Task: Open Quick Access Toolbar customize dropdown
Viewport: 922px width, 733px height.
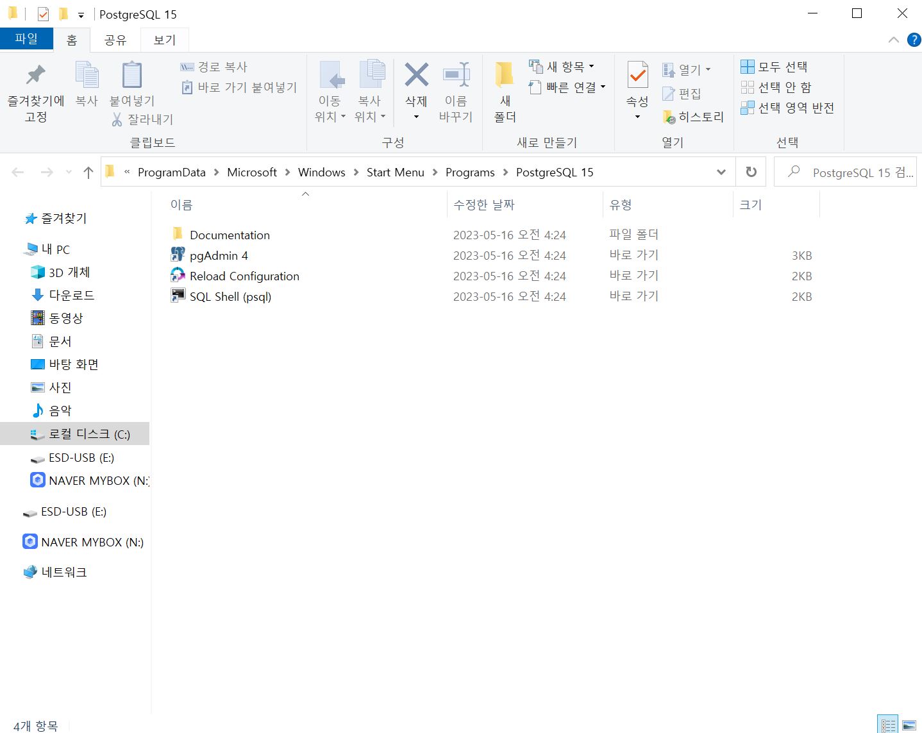Action: [81, 15]
